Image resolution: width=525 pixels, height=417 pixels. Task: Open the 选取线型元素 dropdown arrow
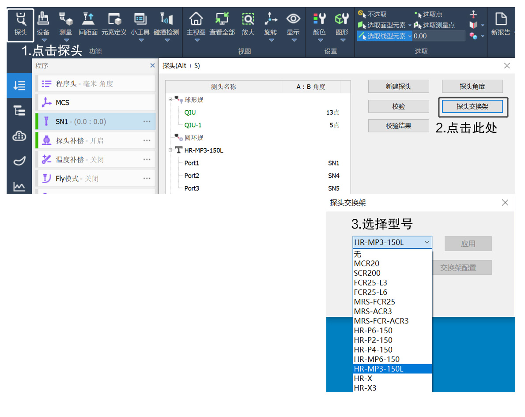(x=410, y=36)
